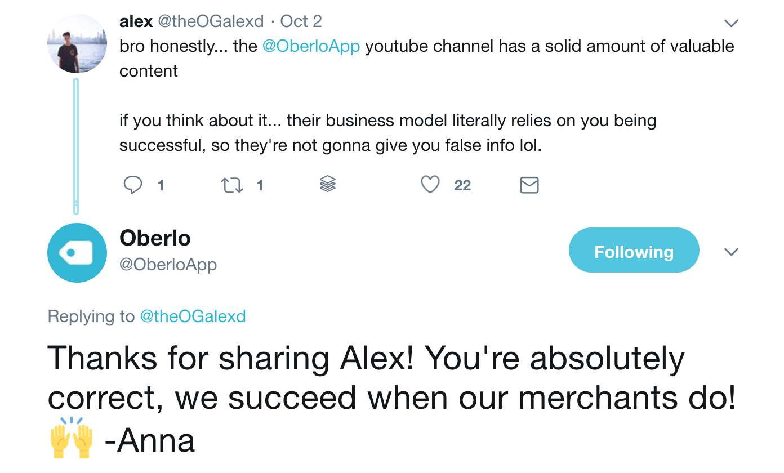Open the chevron dropdown beside Following
The height and width of the screenshot is (473, 784).
pos(731,252)
